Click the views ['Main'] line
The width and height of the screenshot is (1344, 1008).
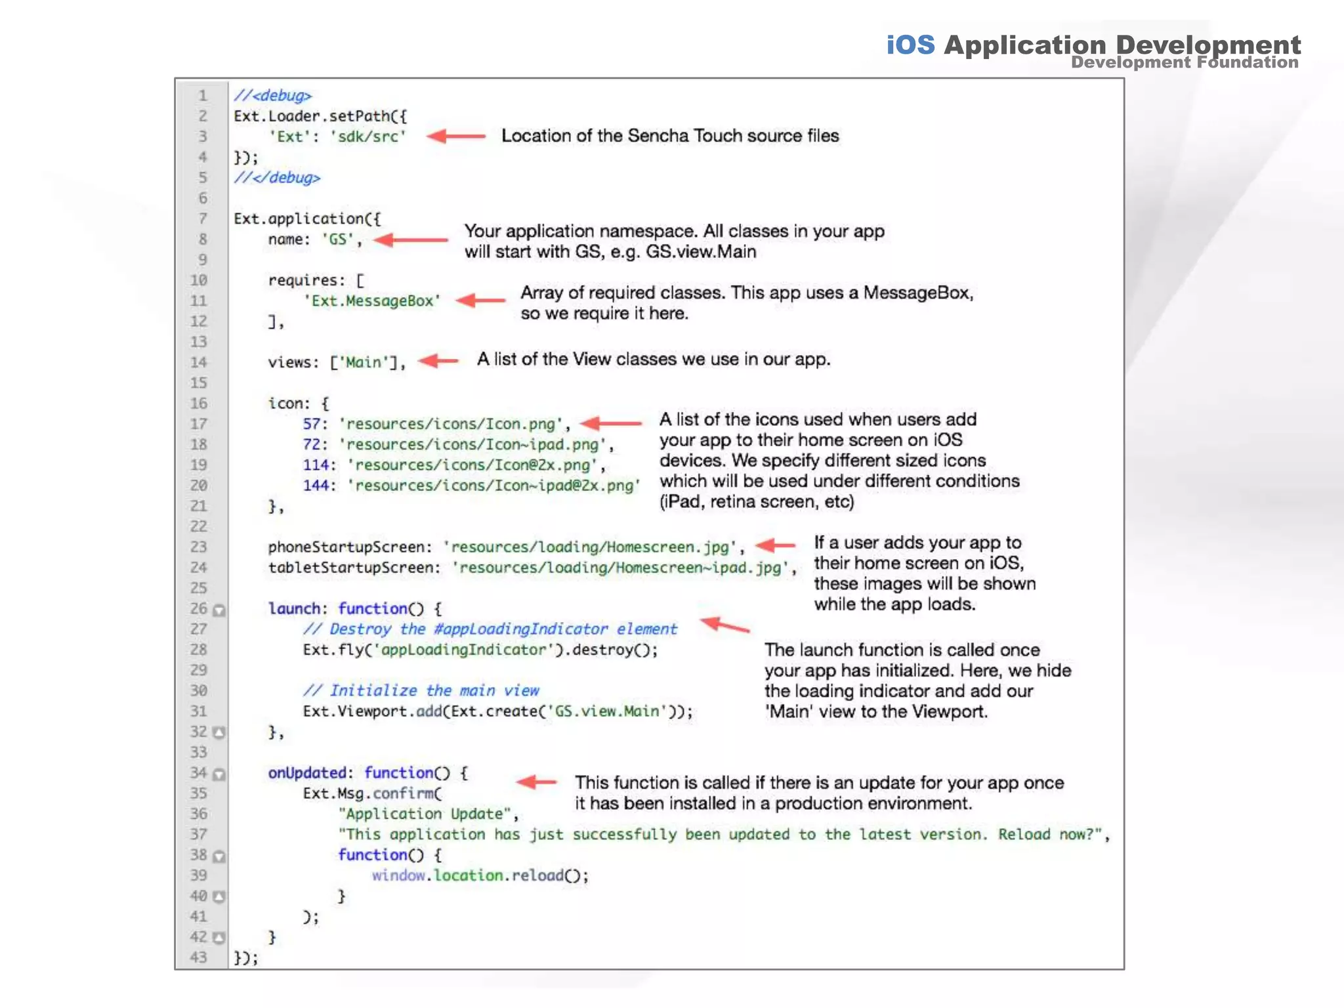click(337, 362)
